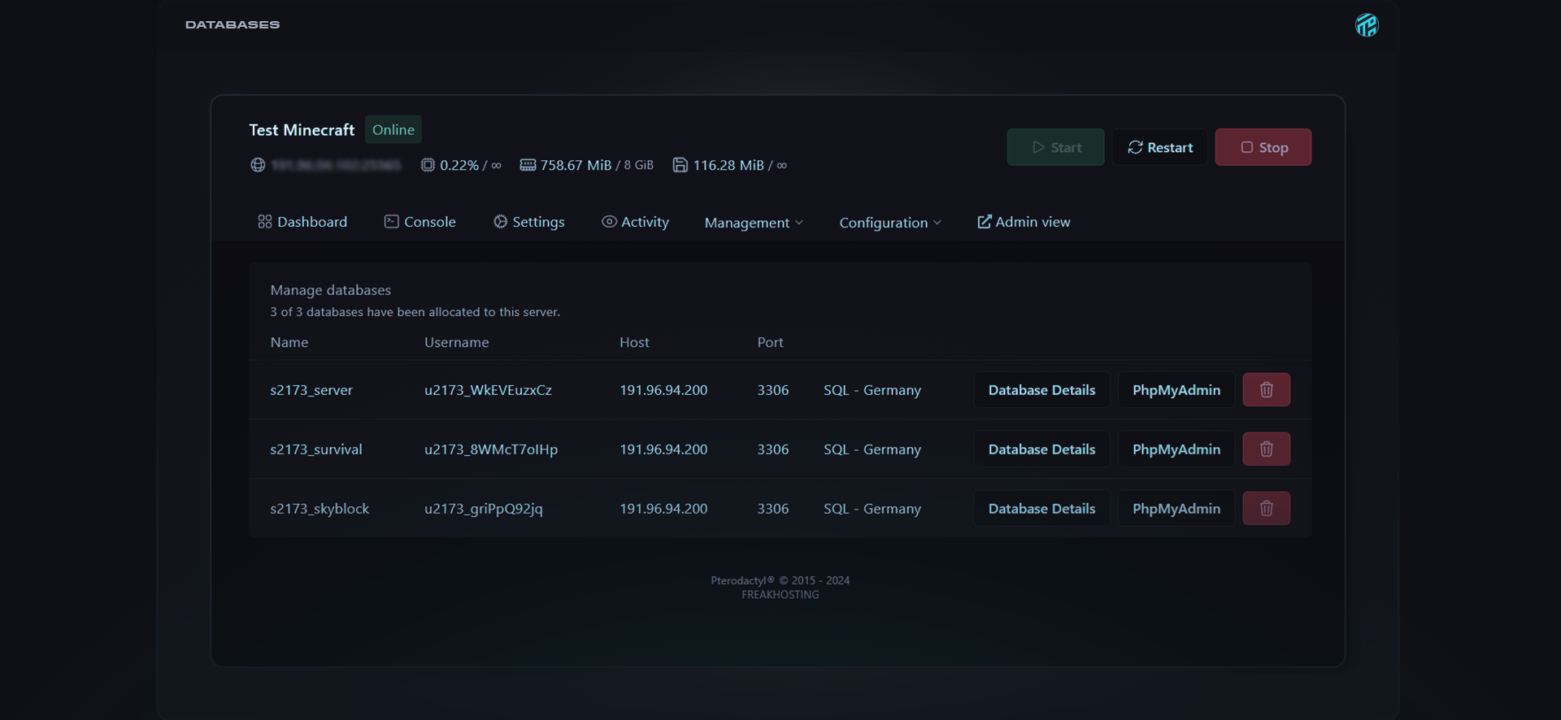Go to the Settings tab
The height and width of the screenshot is (720, 1561).
point(529,222)
